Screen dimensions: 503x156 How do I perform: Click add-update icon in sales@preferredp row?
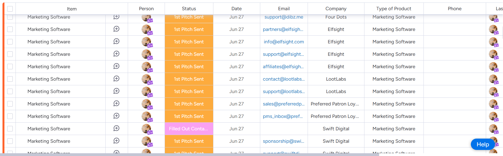coord(116,104)
